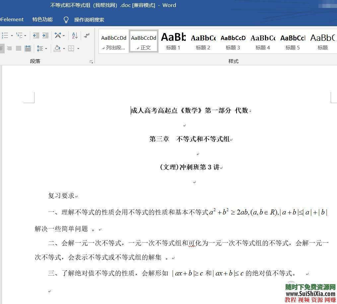Apply the 标题 1 style

click(173, 41)
